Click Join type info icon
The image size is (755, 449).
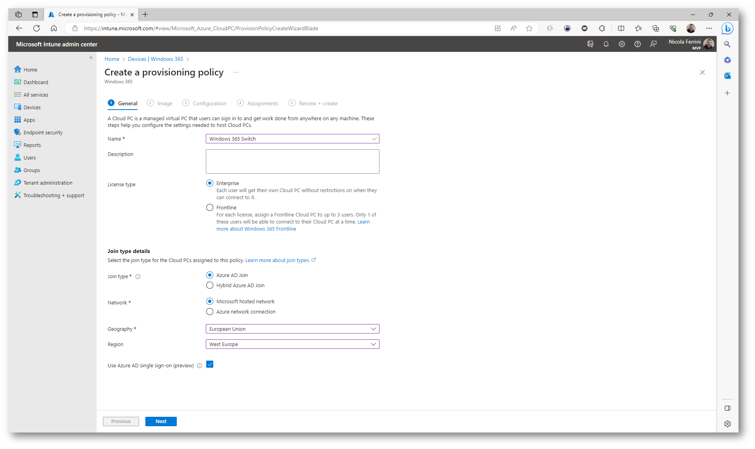point(138,277)
